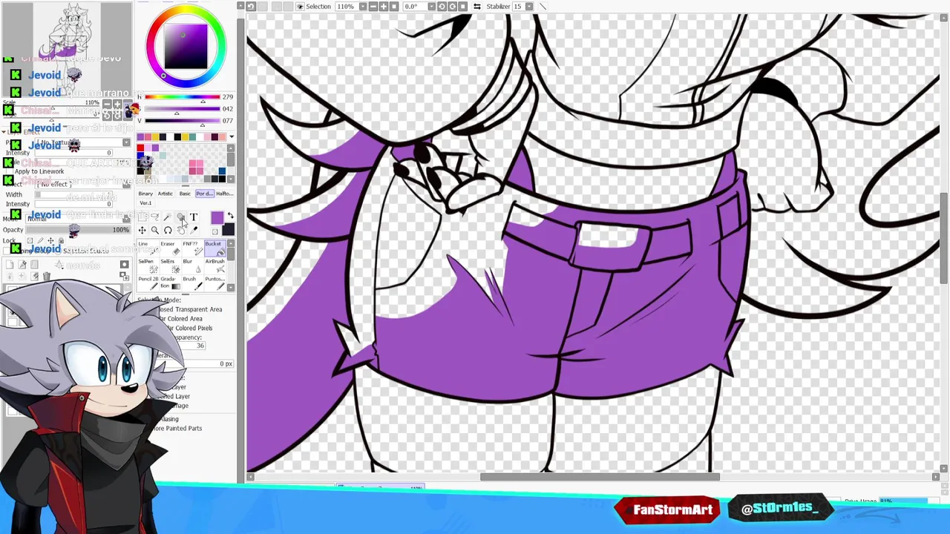Adjust the Saturation slider

[x=182, y=109]
